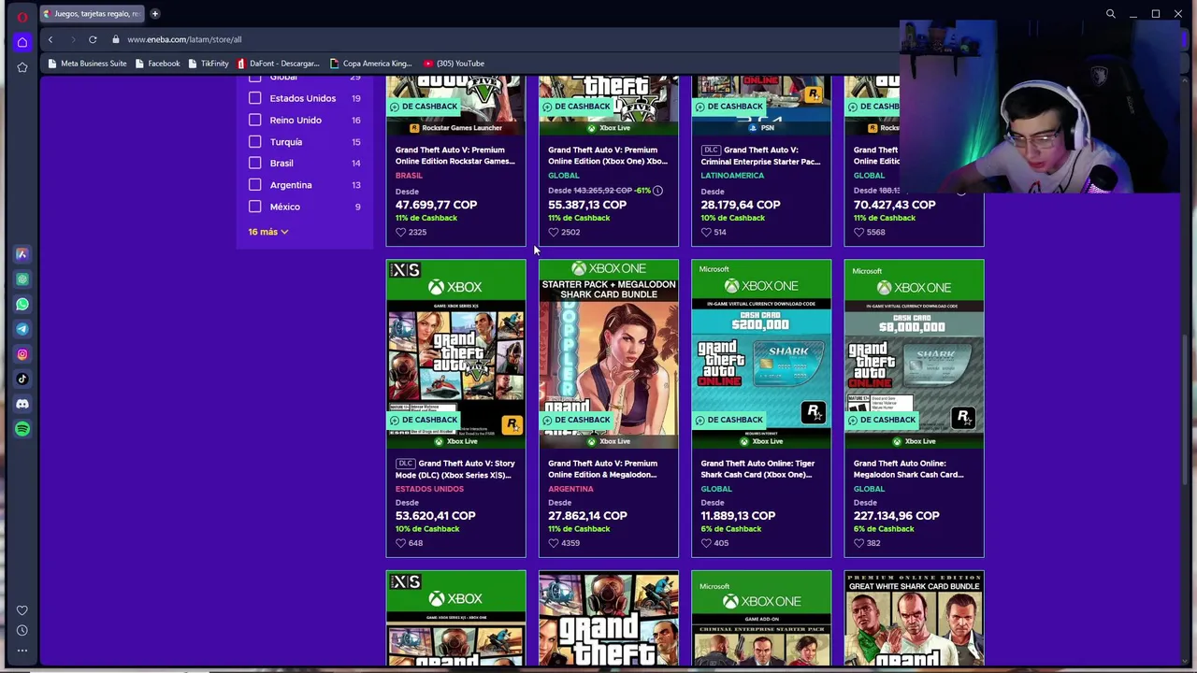Open the Opera menu logo
Screen dimensions: 1197x673
pos(22,16)
